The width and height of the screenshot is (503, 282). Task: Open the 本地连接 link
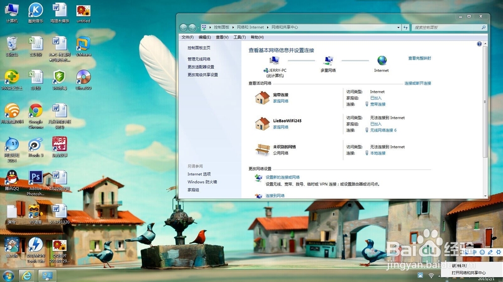pos(378,153)
